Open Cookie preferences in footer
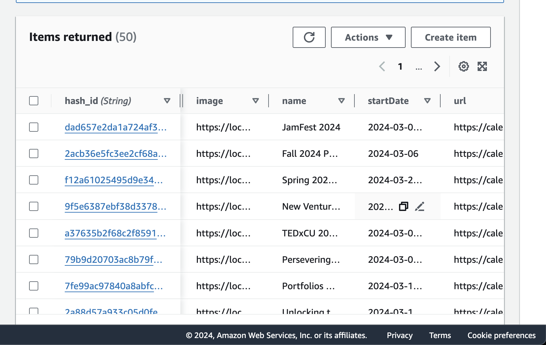 tap(501, 335)
